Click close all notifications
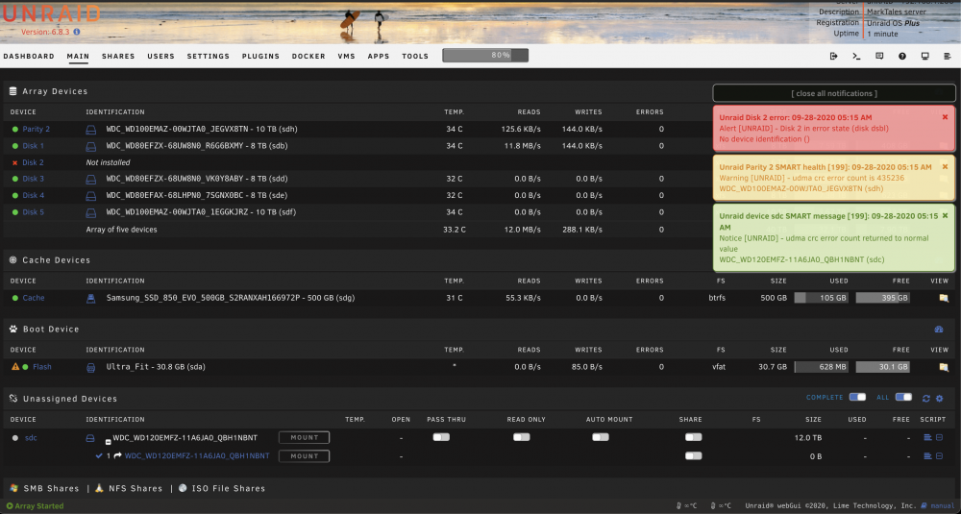This screenshot has height=514, width=961. click(x=834, y=93)
